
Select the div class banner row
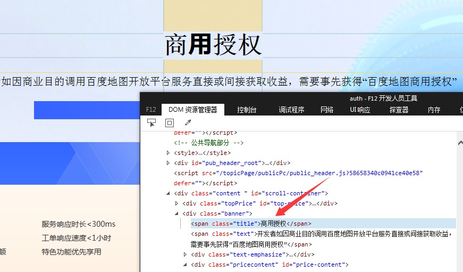(217, 213)
